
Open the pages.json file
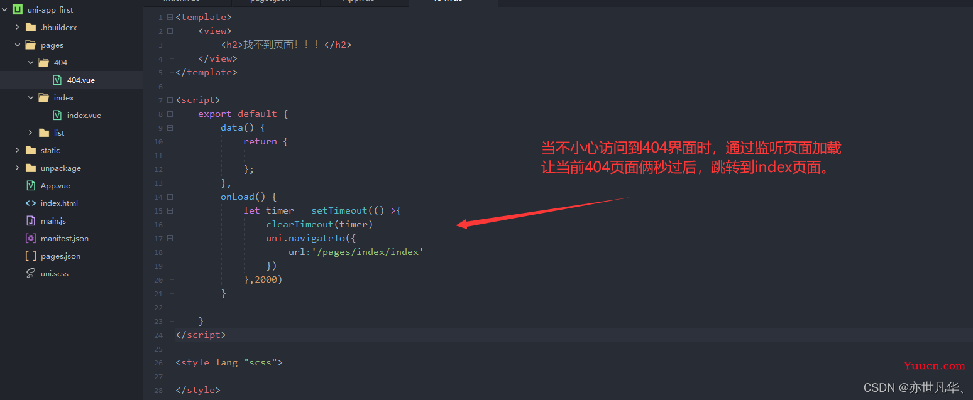click(60, 256)
